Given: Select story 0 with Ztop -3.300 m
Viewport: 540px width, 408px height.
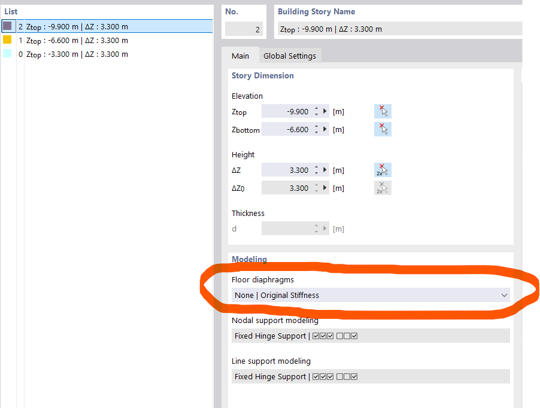Looking at the screenshot, I should coord(77,54).
